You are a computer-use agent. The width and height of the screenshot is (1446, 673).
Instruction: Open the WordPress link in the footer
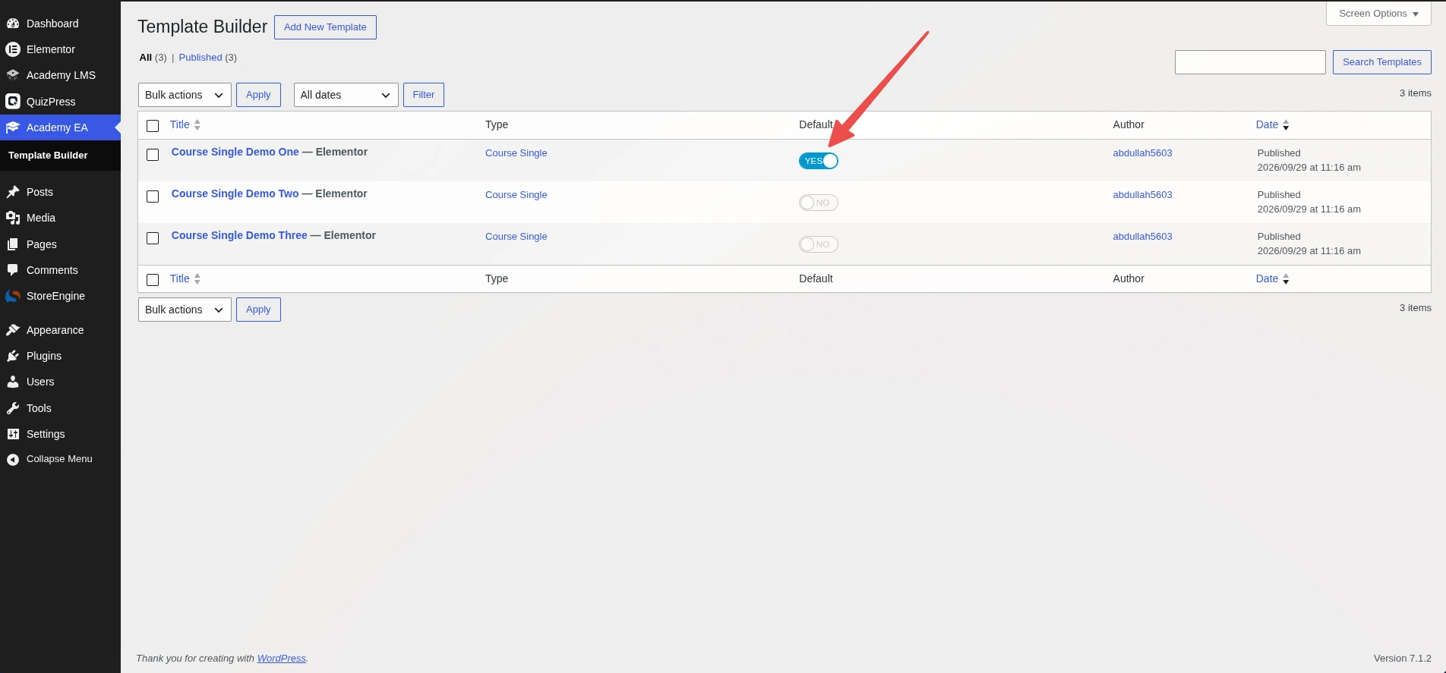pos(282,659)
